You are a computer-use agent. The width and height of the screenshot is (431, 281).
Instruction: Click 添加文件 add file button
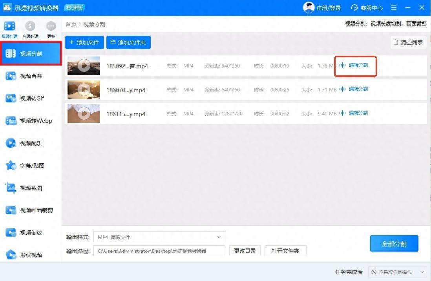pos(84,42)
